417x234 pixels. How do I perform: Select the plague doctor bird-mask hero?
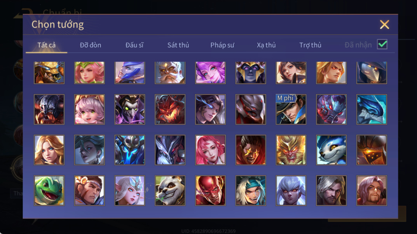(x=372, y=73)
